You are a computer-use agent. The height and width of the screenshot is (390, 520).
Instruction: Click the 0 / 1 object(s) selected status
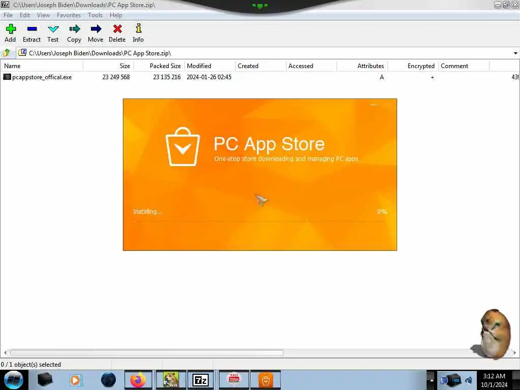(x=31, y=365)
